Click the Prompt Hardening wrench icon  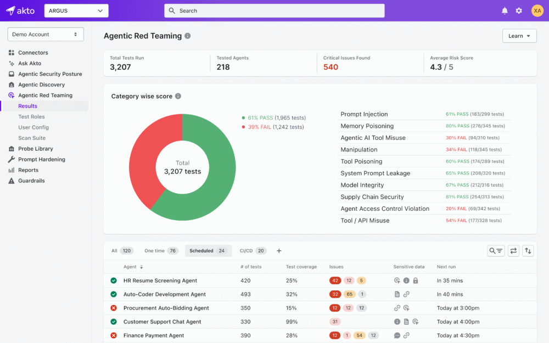pyautogui.click(x=12, y=159)
